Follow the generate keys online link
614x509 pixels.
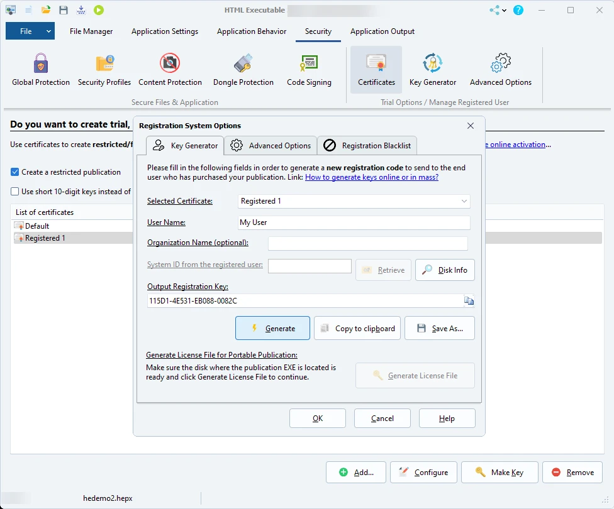point(372,177)
